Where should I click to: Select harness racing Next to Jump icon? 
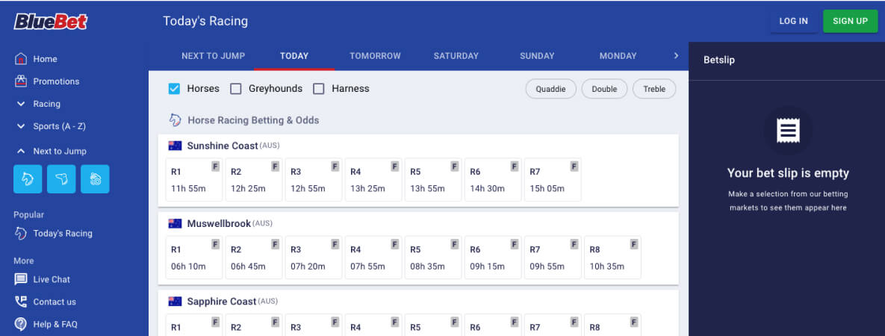pos(95,179)
